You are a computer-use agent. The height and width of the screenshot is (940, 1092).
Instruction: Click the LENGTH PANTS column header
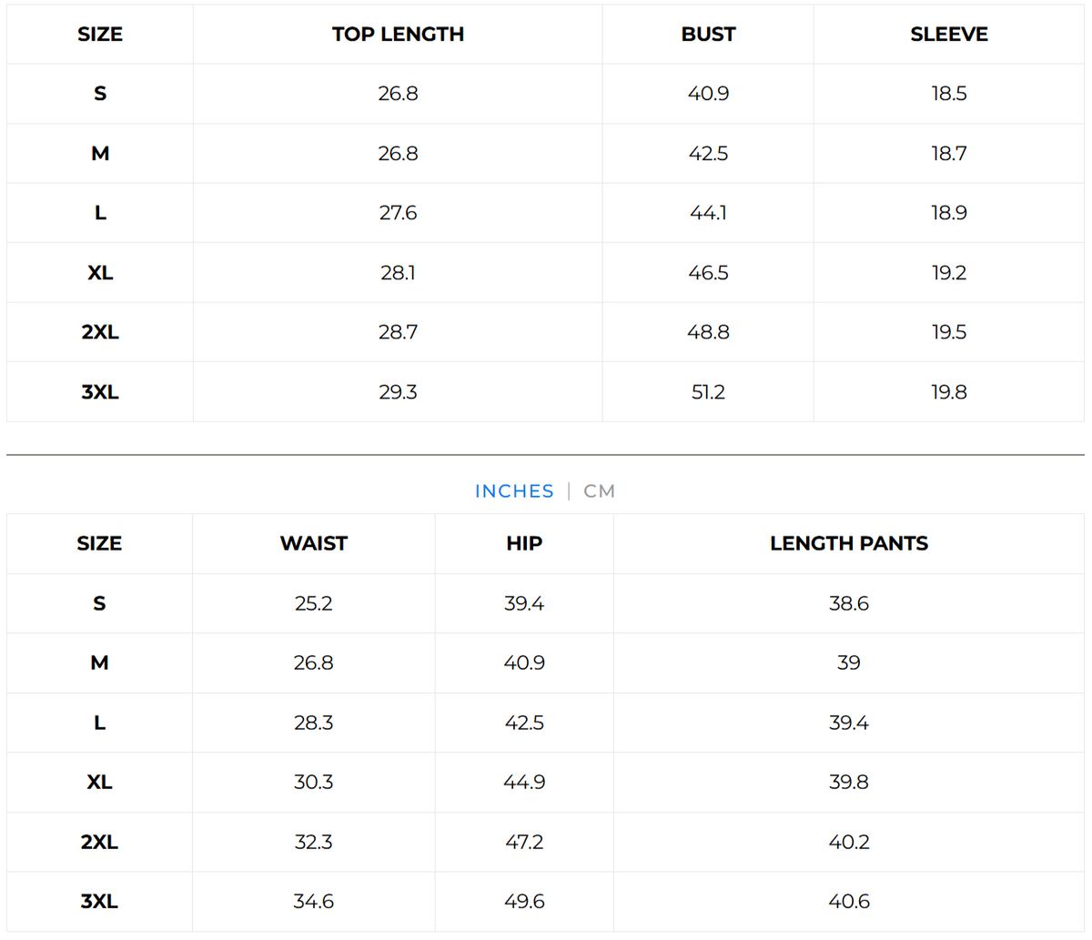click(848, 543)
